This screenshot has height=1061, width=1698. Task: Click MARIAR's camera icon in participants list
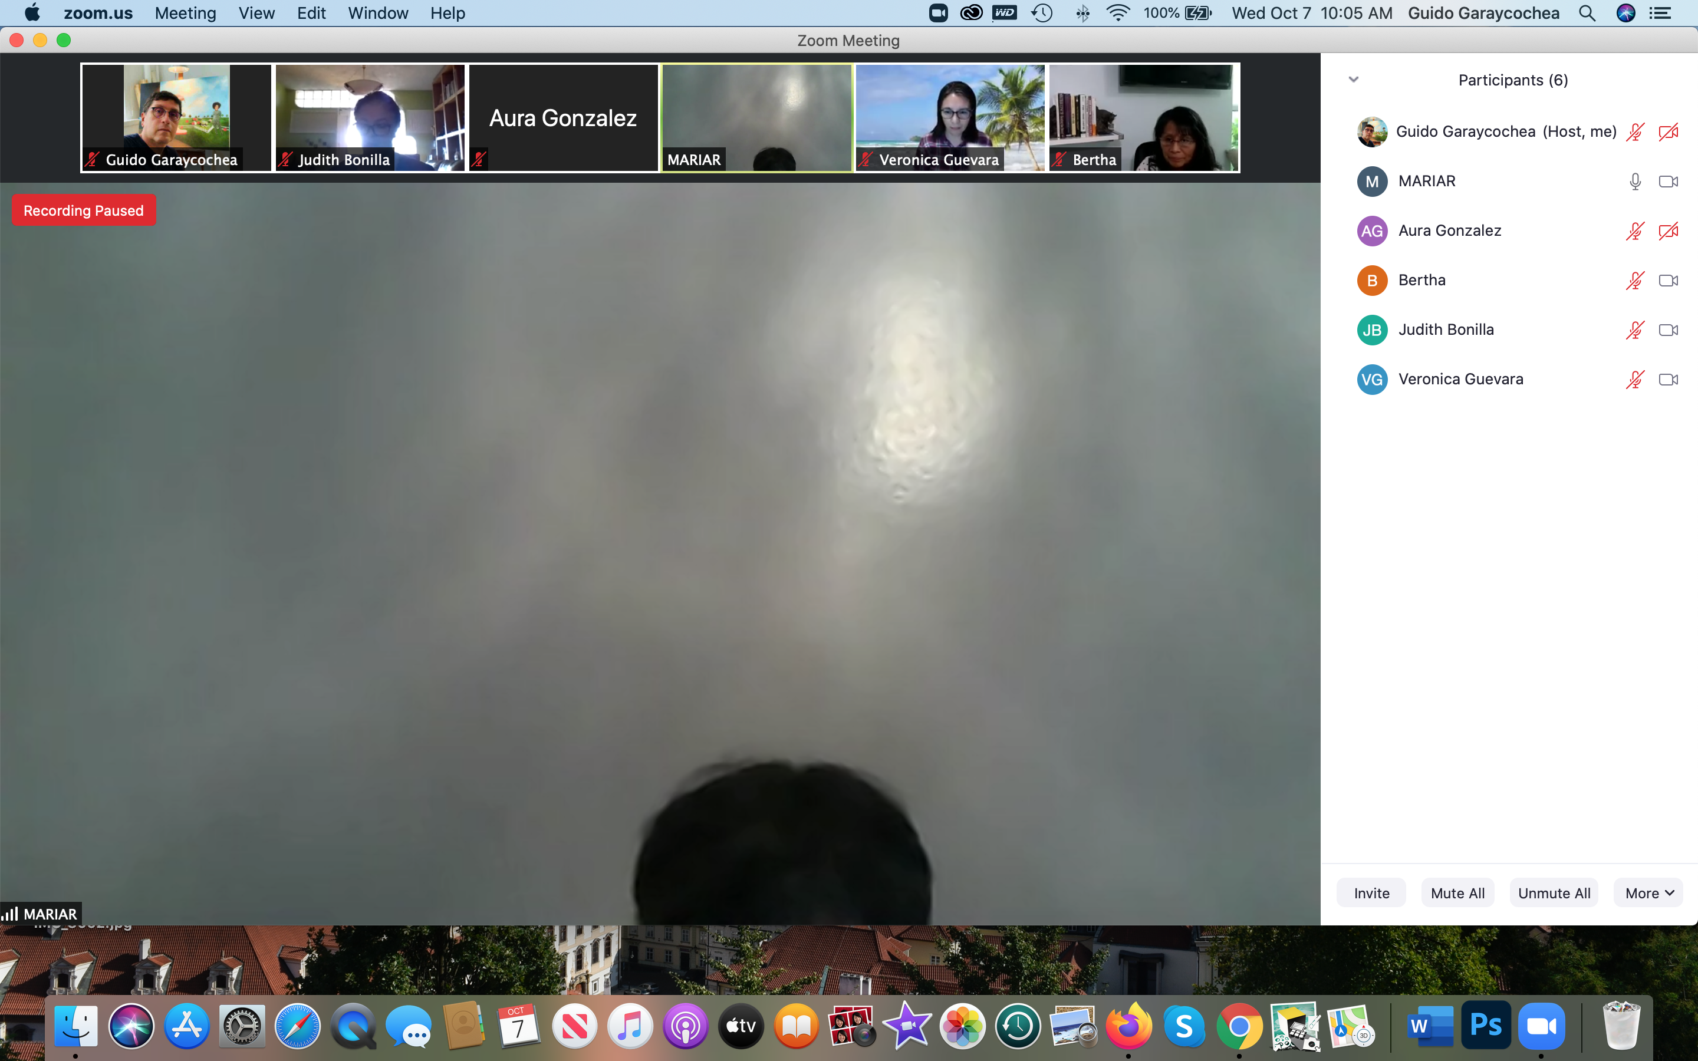pos(1668,182)
